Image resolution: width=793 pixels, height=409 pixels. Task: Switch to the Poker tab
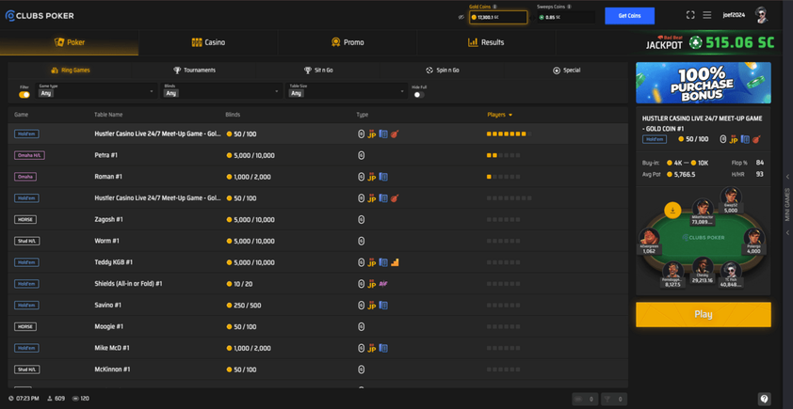pyautogui.click(x=70, y=42)
